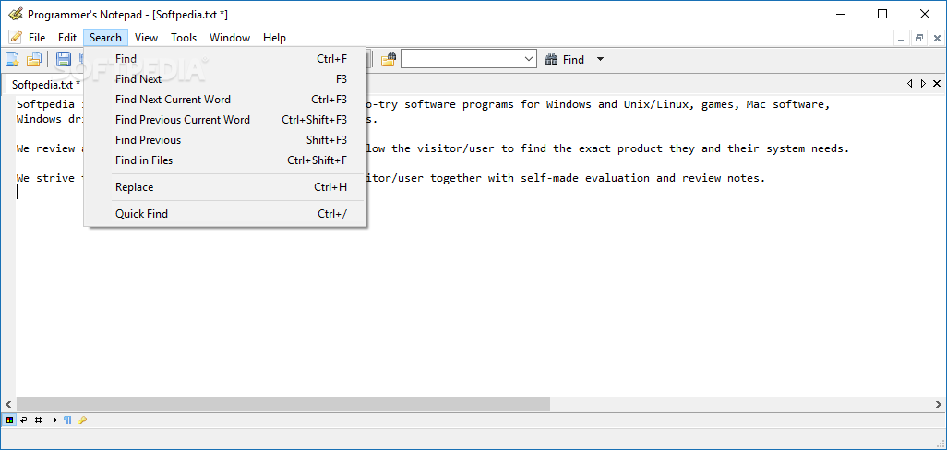This screenshot has height=450, width=947.
Task: Switch to the Softpedia.txt tab
Action: pyautogui.click(x=44, y=85)
